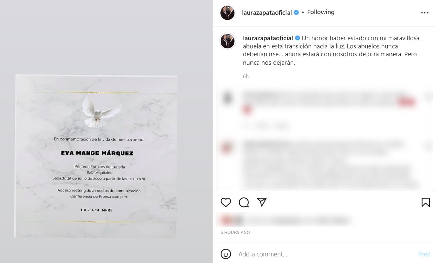Open the 6h timestamp under the caption
Screen dimensions: 435x263
click(245, 76)
